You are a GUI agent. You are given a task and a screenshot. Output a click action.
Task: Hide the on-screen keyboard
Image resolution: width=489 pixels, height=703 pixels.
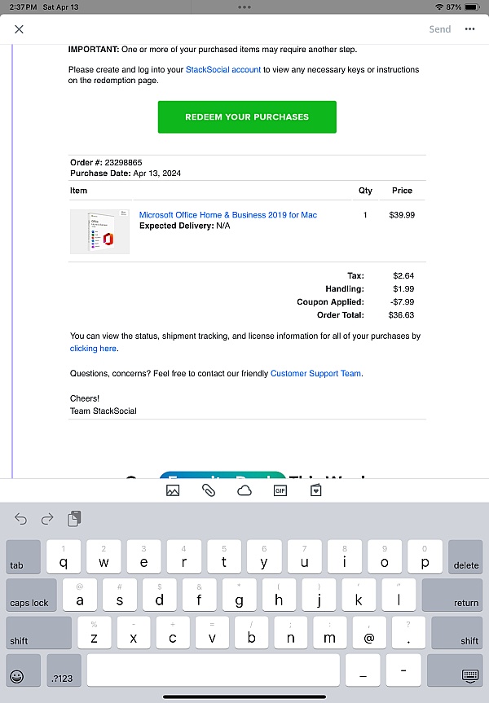(469, 675)
